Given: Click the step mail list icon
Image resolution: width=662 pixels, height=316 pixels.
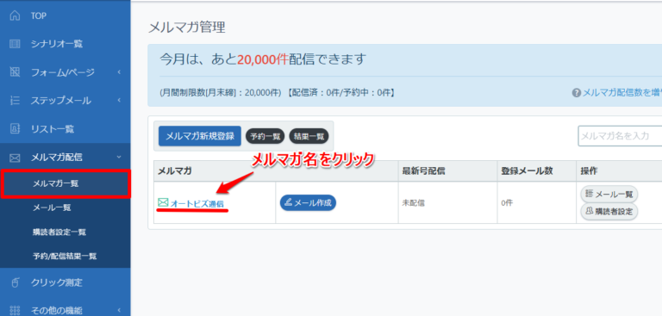Looking at the screenshot, I should tap(15, 101).
